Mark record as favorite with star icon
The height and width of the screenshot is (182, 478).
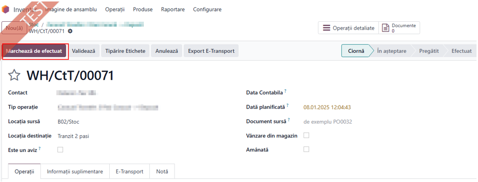click(14, 75)
